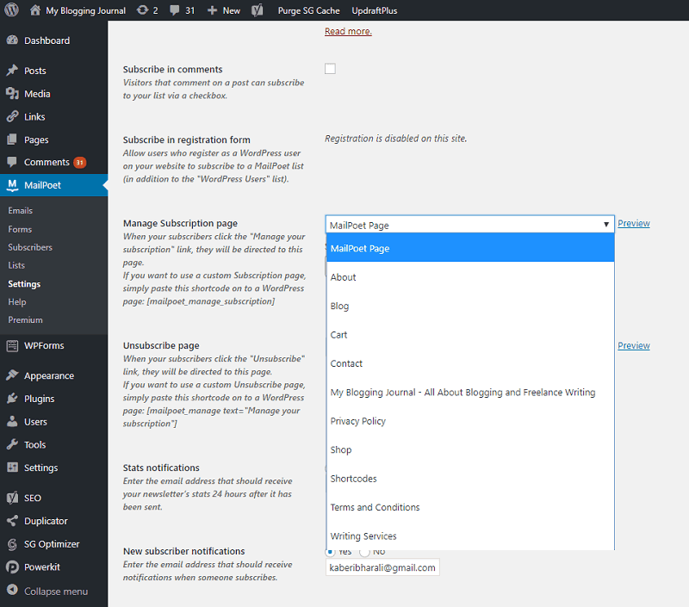
Task: Click the Dashboard gauge icon
Action: coord(12,40)
